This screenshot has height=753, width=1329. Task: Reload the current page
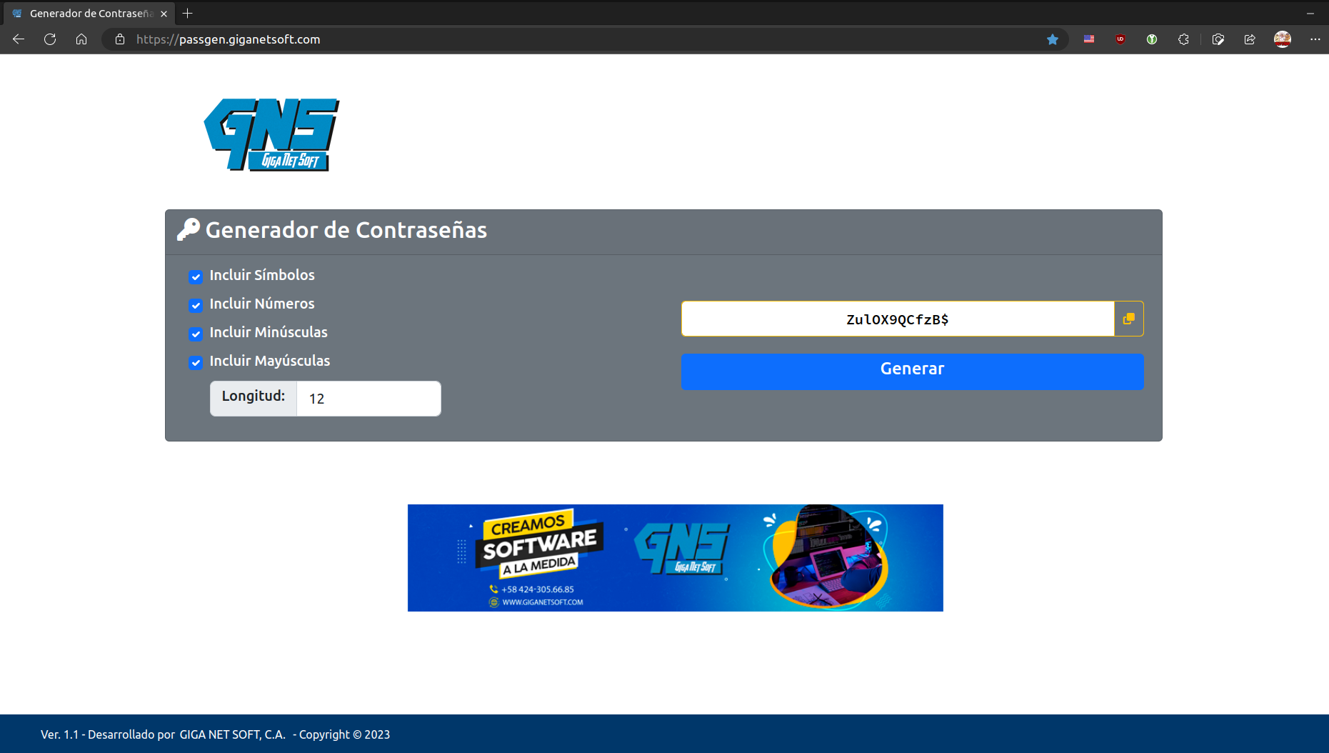pos(49,39)
